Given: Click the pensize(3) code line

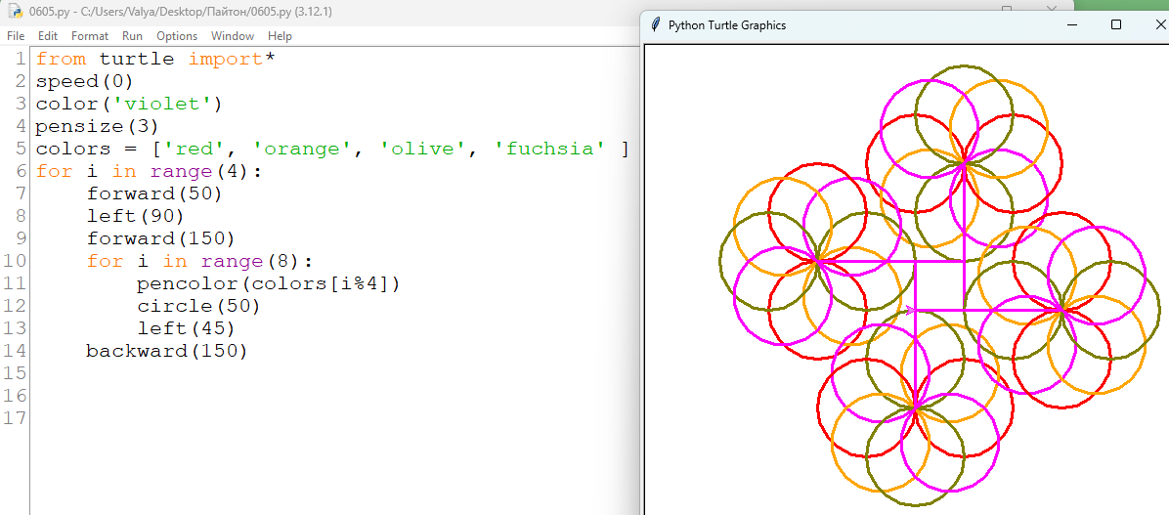Looking at the screenshot, I should [x=97, y=126].
